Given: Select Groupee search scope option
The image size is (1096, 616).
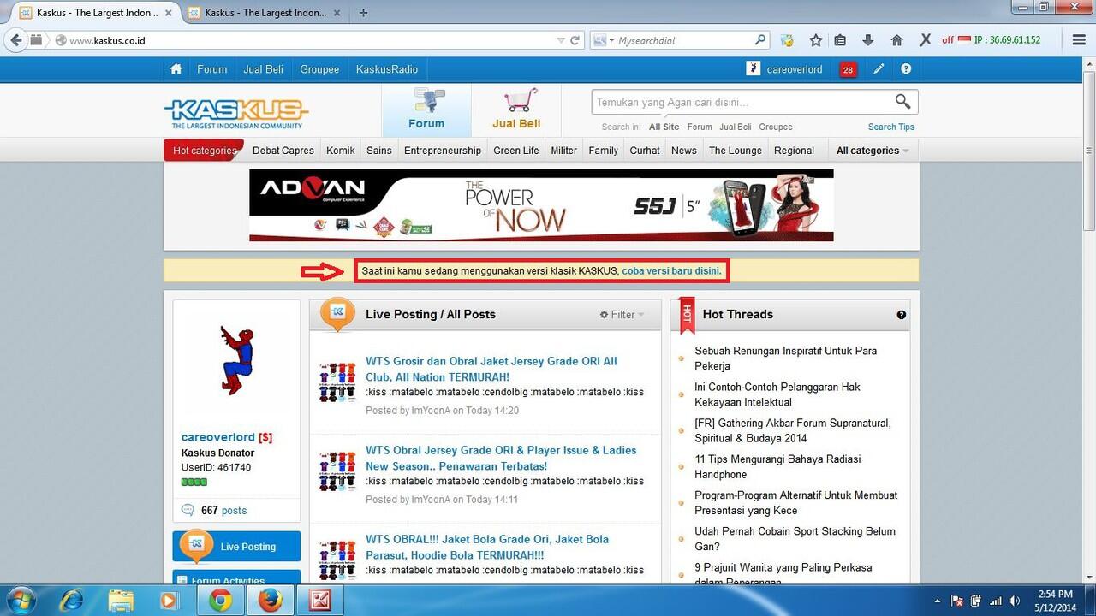Looking at the screenshot, I should pos(776,127).
